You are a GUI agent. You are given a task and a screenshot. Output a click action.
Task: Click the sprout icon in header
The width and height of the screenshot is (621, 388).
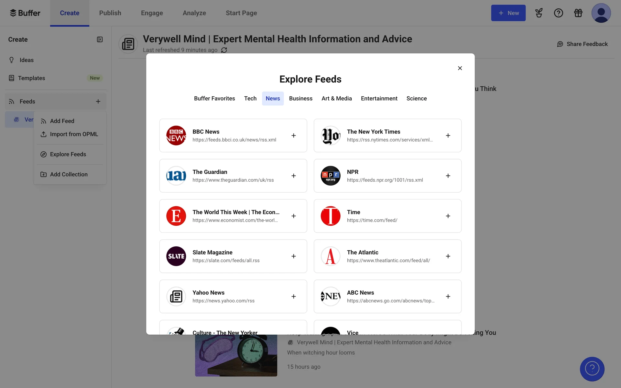pos(539,13)
